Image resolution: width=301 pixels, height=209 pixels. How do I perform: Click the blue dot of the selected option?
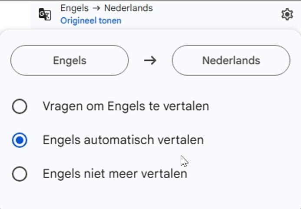click(20, 140)
